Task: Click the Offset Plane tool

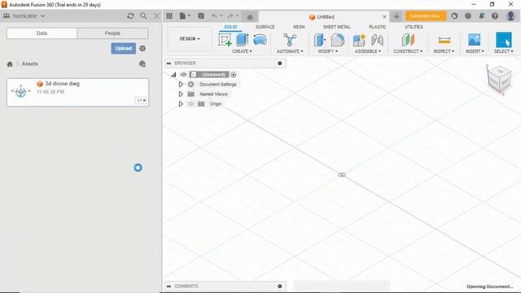Action: click(408, 40)
